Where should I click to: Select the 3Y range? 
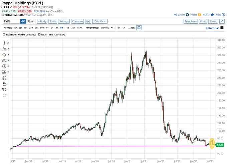pos(57,27)
